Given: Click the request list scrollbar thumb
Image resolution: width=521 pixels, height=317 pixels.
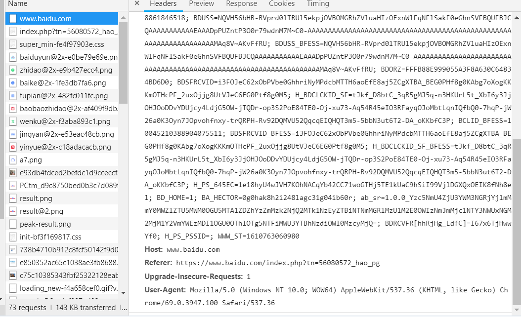Looking at the screenshot, I should tap(123, 63).
